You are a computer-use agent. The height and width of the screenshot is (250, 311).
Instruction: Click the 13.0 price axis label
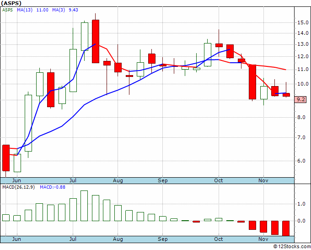point(303,44)
